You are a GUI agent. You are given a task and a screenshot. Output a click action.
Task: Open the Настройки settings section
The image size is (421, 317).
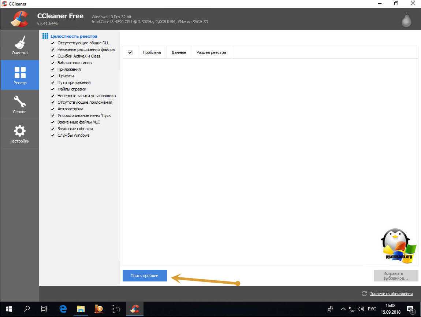click(x=19, y=134)
